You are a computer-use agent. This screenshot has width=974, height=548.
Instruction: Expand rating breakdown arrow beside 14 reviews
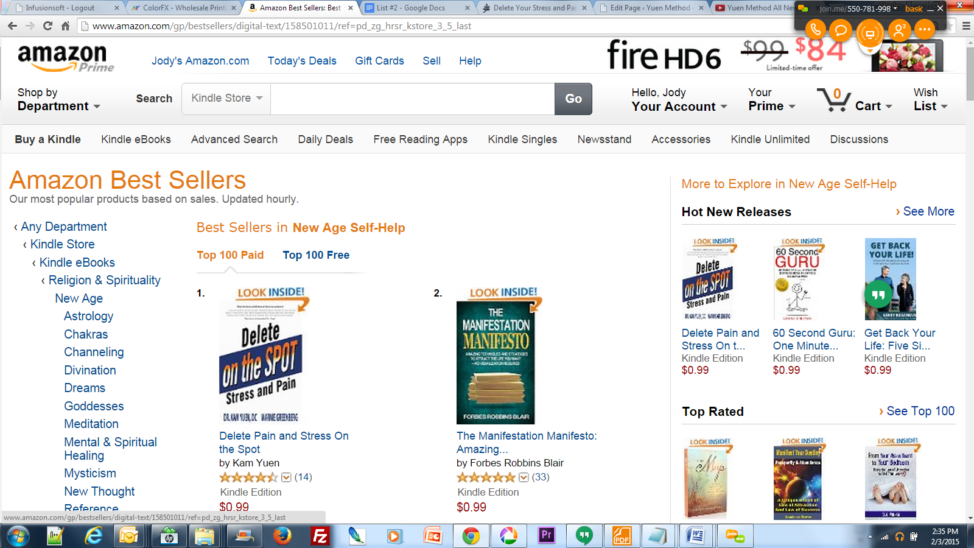[286, 477]
